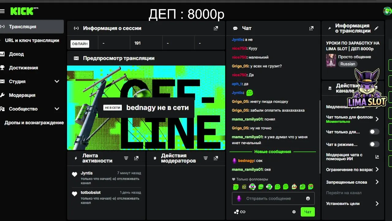Insert the heart-eyes emote
Screen dimensions: 392x221
(311, 187)
